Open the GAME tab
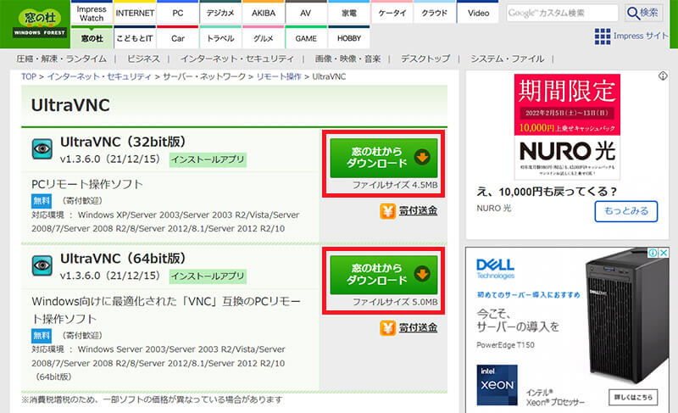Viewport: 678px width, 413px height. (306, 38)
